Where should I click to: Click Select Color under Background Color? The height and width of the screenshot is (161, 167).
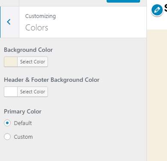33,62
